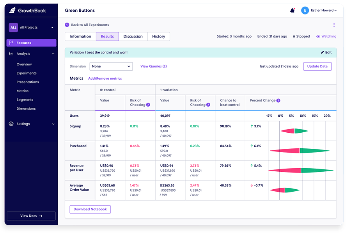Open the History tab
The image size is (351, 233).
tap(158, 36)
